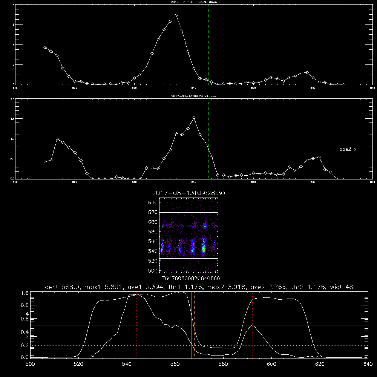Open the colored heatmap image
The width and height of the screenshot is (377, 377).
[188, 235]
